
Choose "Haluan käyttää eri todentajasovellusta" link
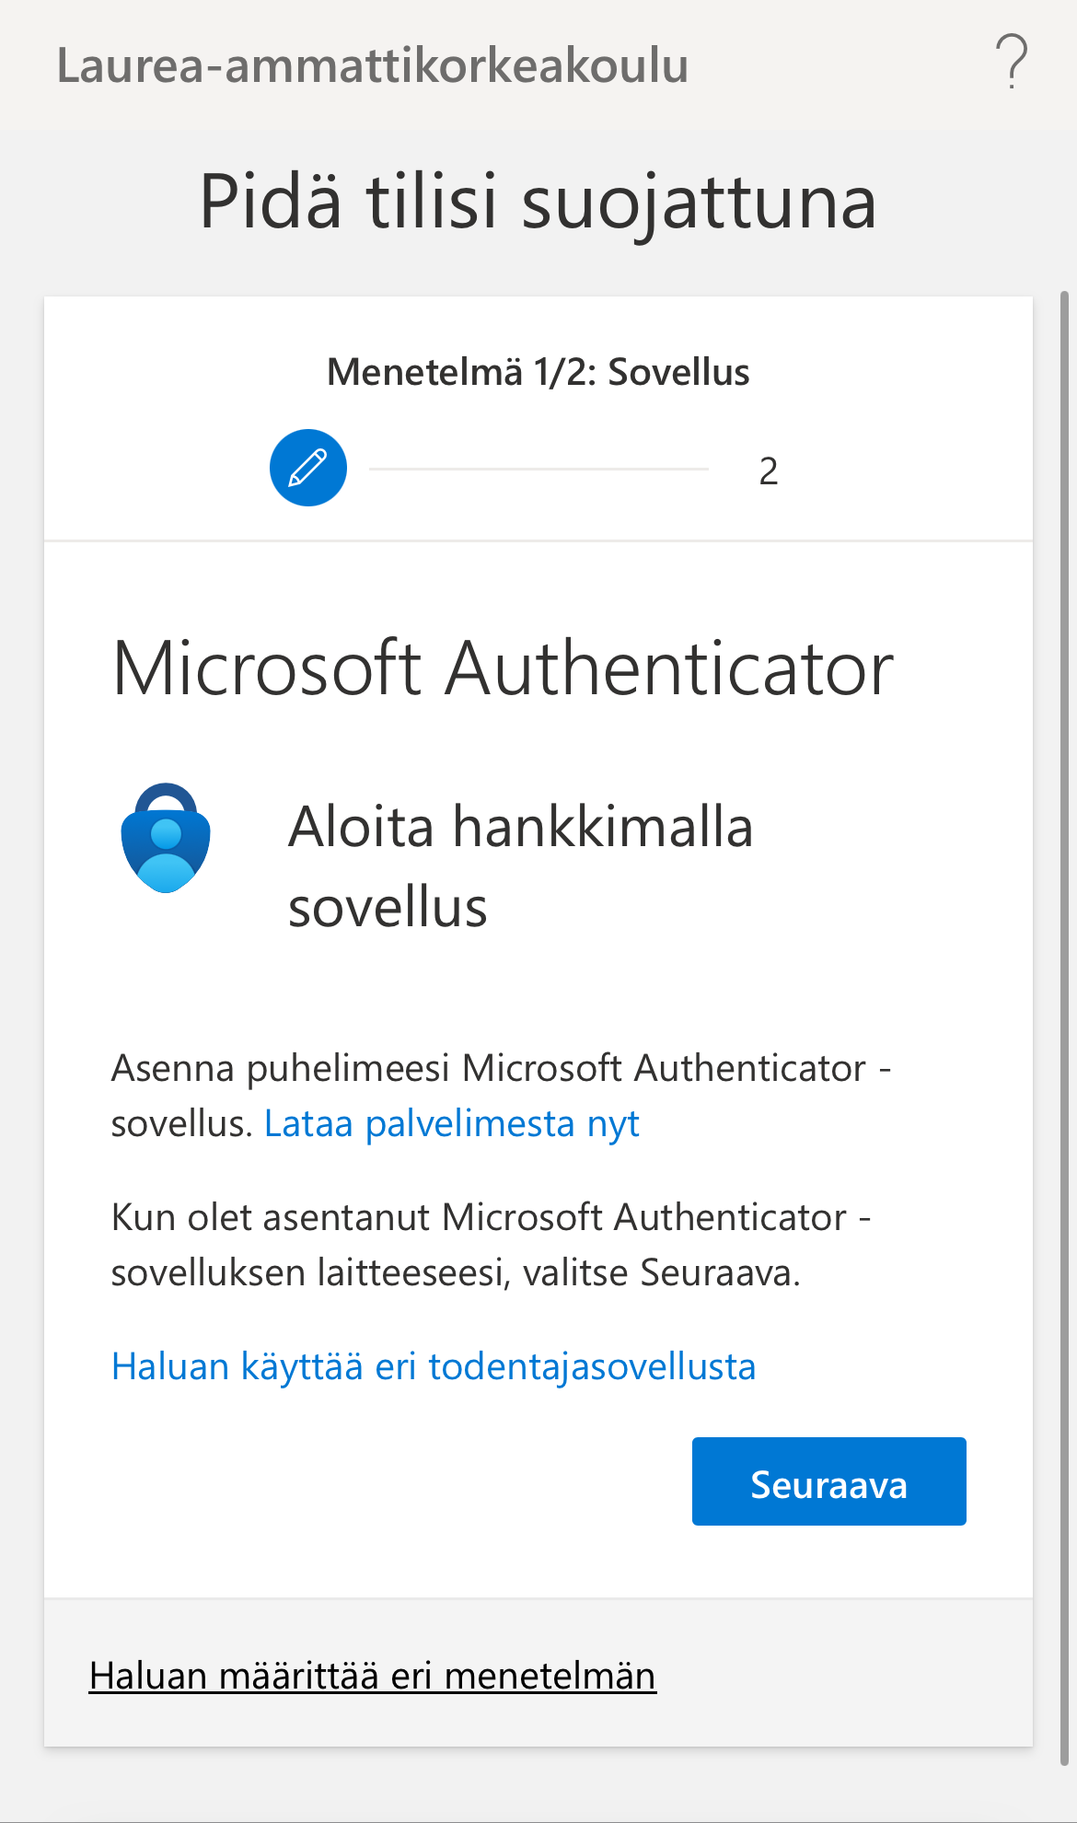(x=433, y=1366)
